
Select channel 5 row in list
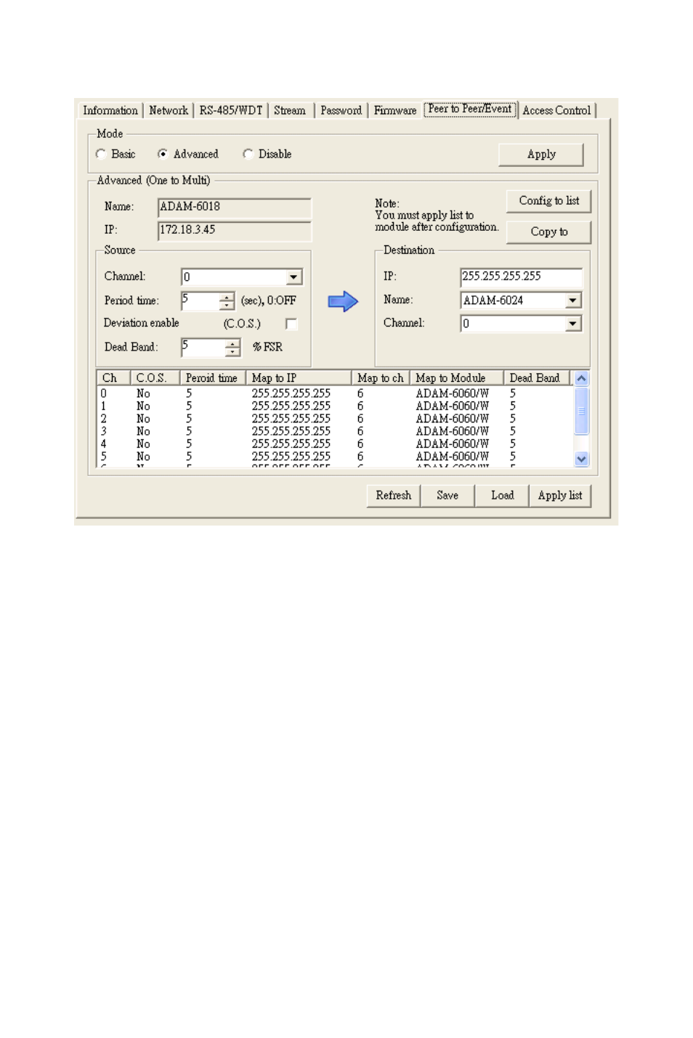(334, 457)
